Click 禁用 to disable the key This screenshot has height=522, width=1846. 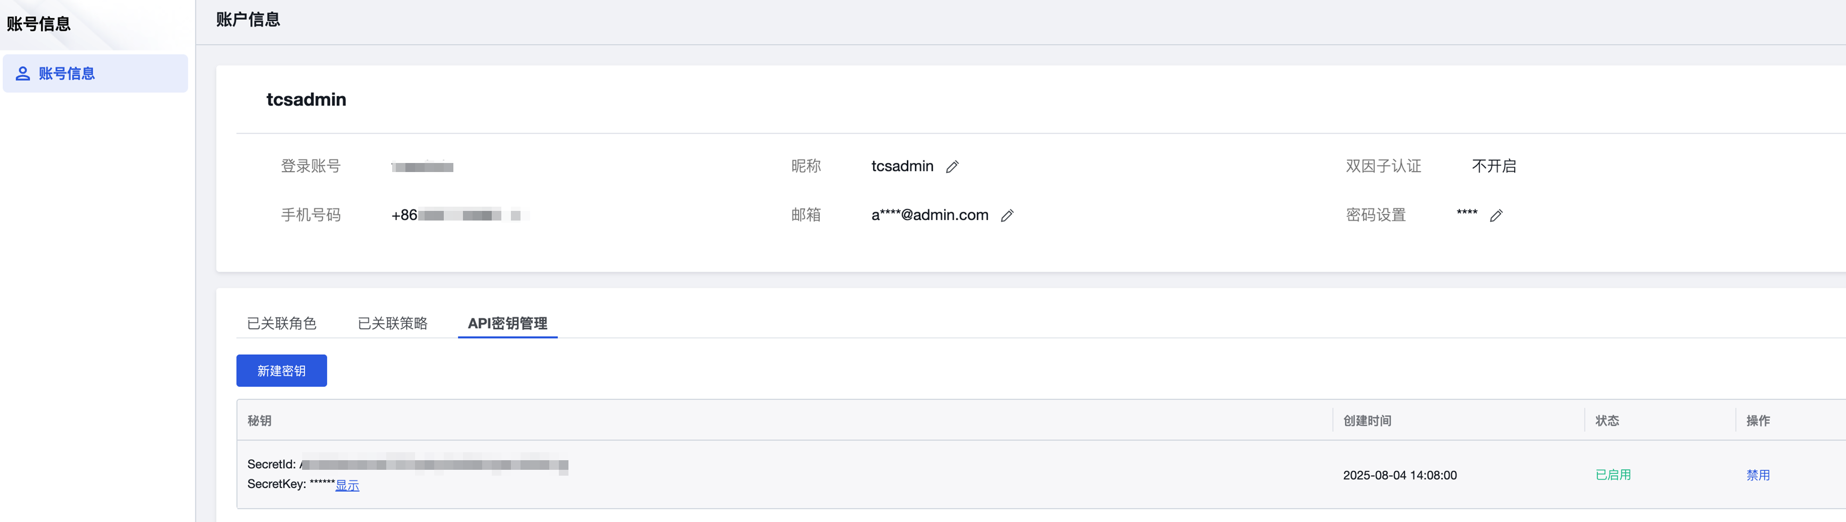coord(1758,475)
